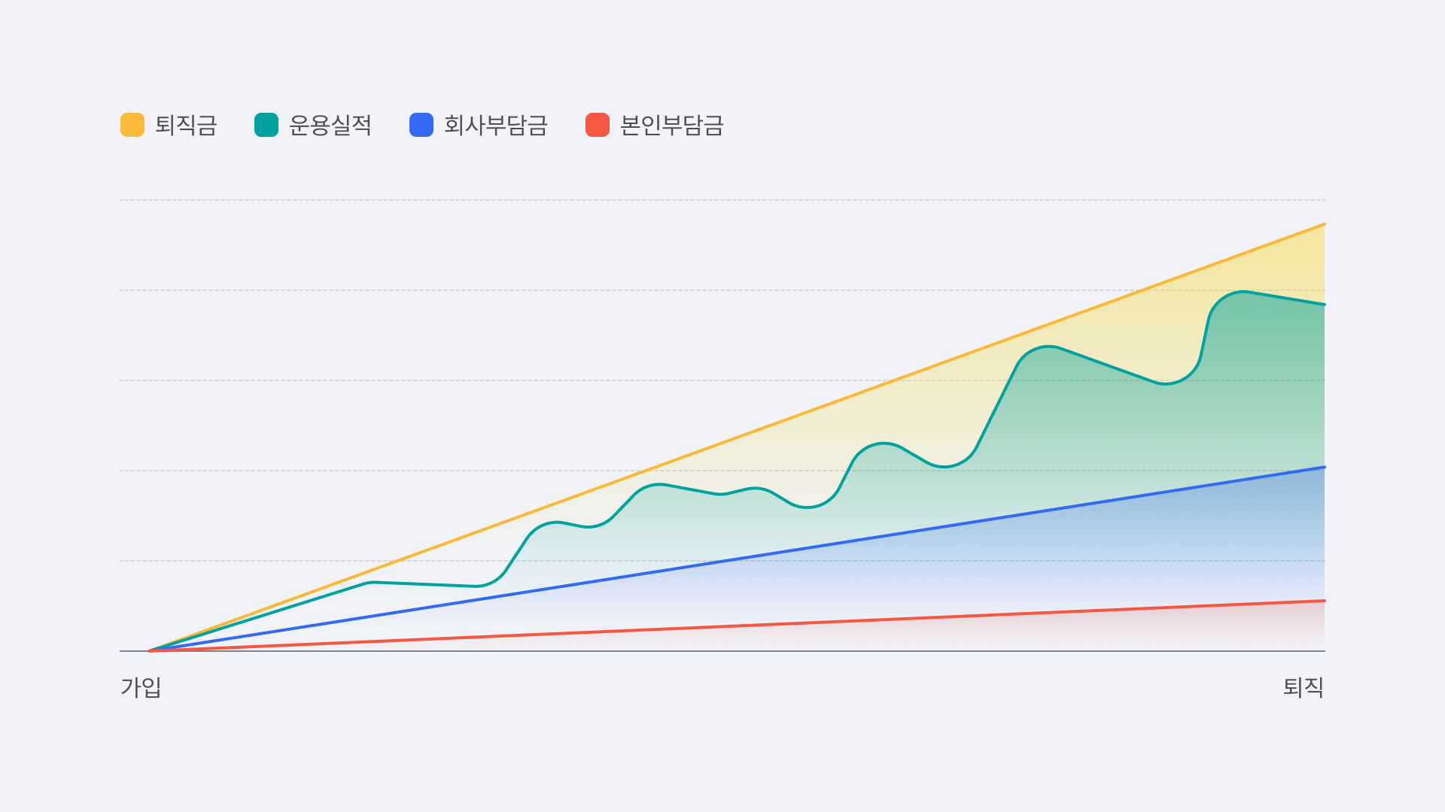Click the yellow 퇴직금 legend swatch
The width and height of the screenshot is (1445, 812).
click(x=132, y=125)
